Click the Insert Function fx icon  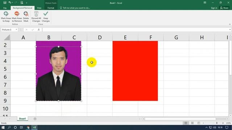click(39, 30)
